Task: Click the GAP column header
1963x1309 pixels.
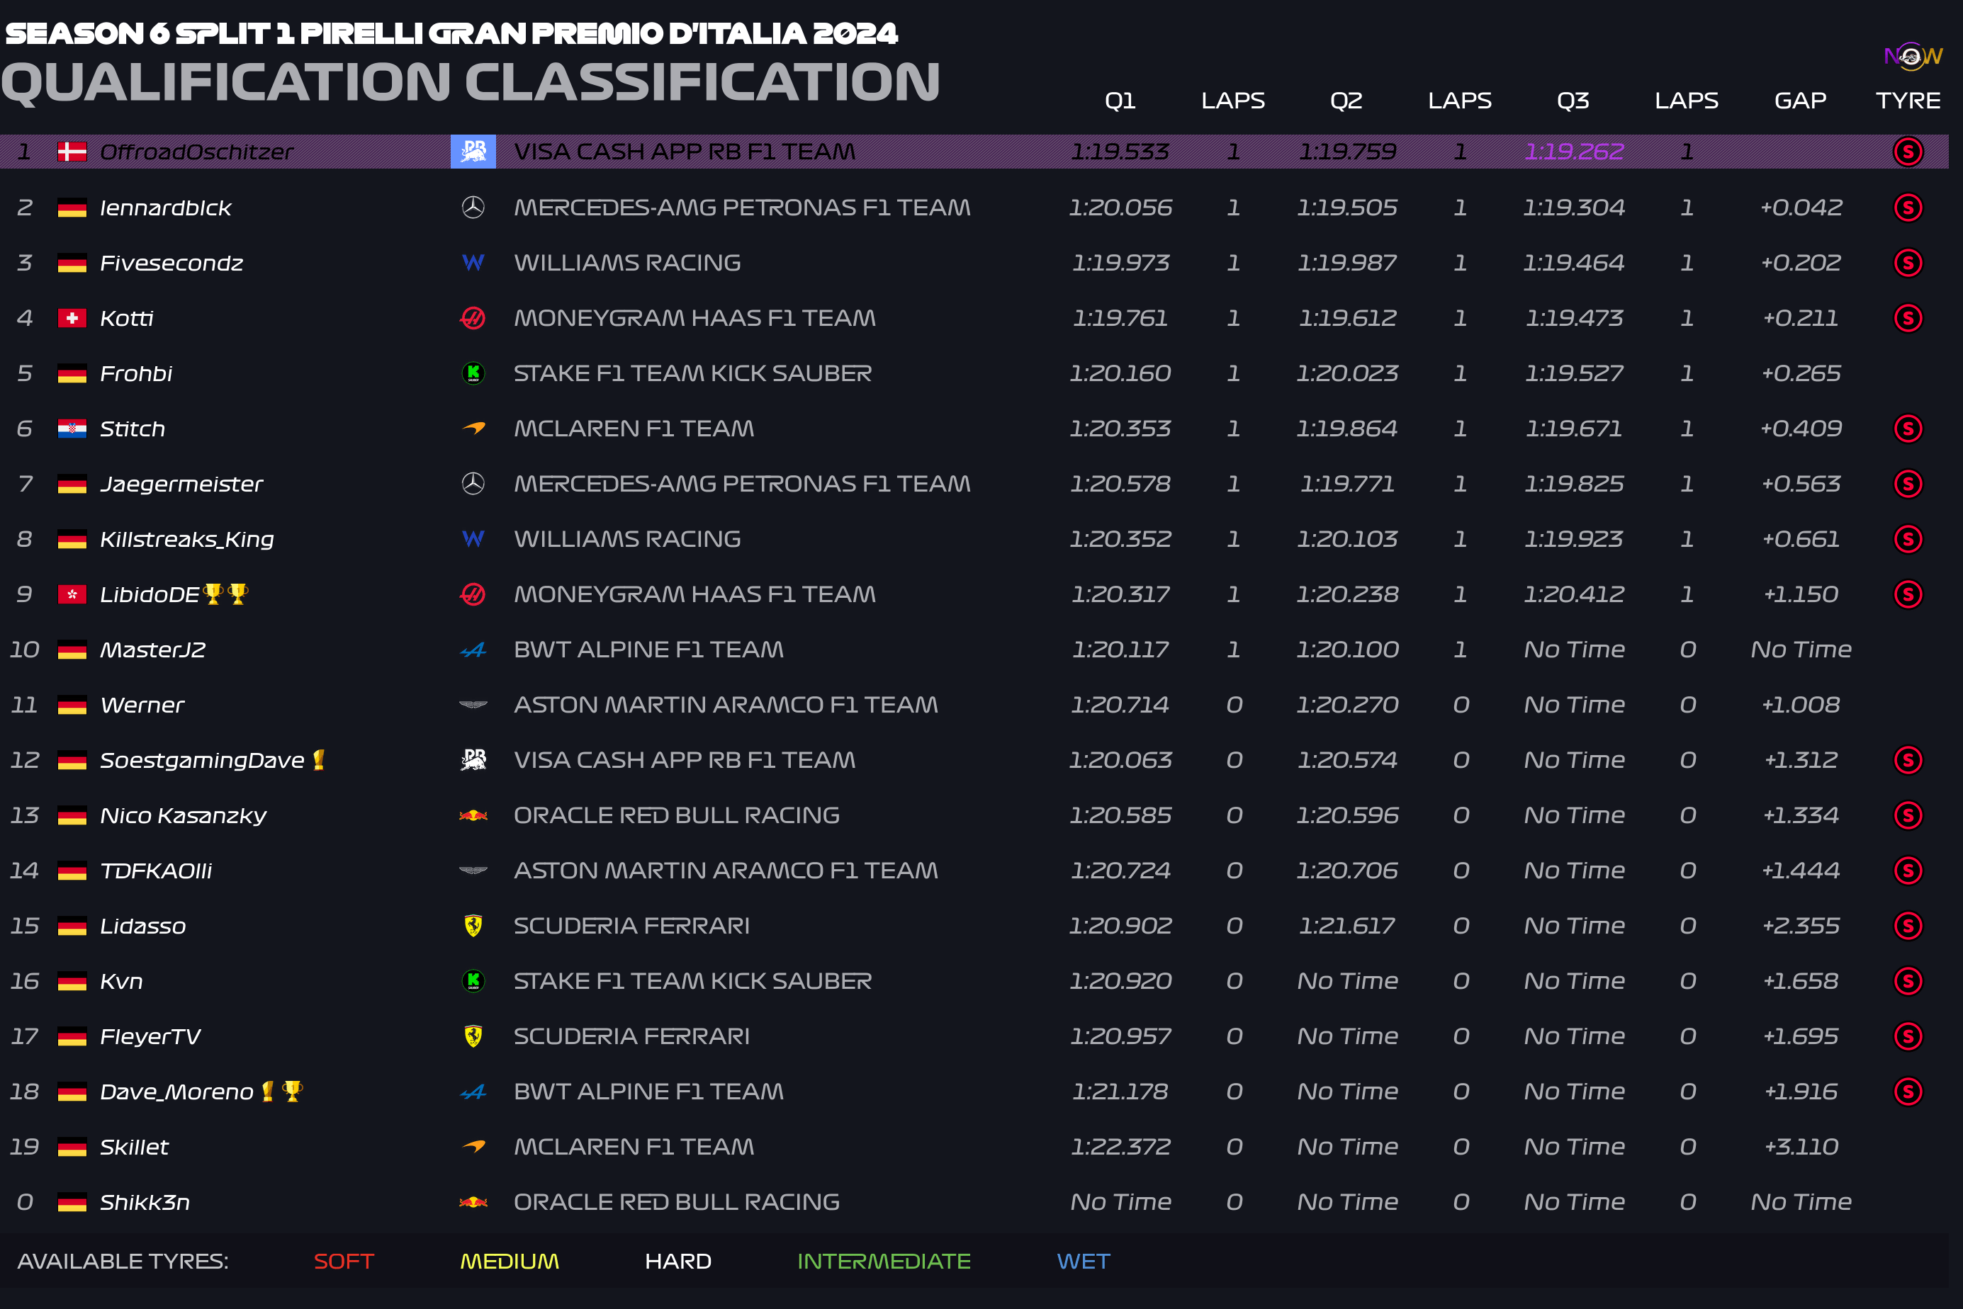Action: (1800, 101)
